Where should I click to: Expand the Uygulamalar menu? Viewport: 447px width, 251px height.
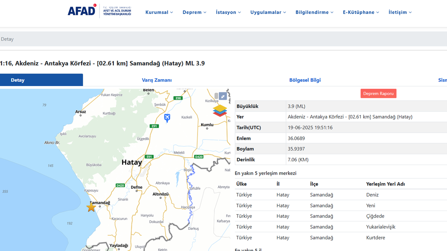268,12
